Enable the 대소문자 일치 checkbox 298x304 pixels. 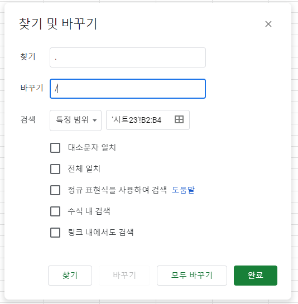tap(55, 148)
